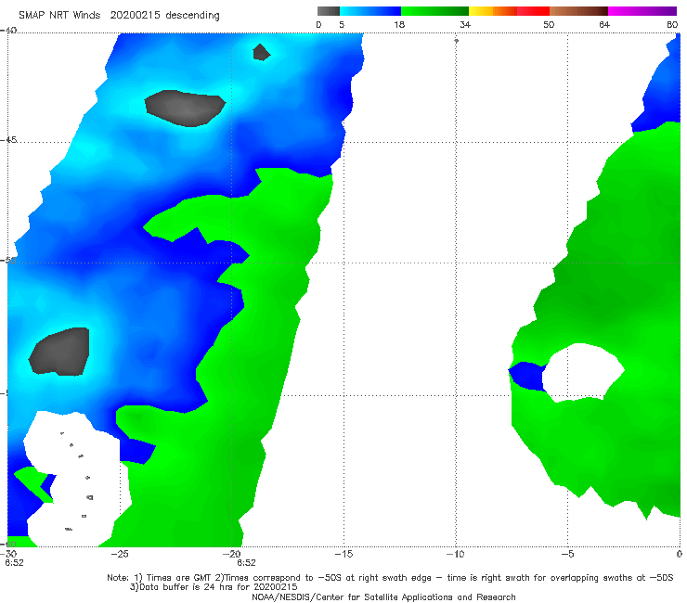
Task: Click the longitude axis label "-25"
Action: 120,554
